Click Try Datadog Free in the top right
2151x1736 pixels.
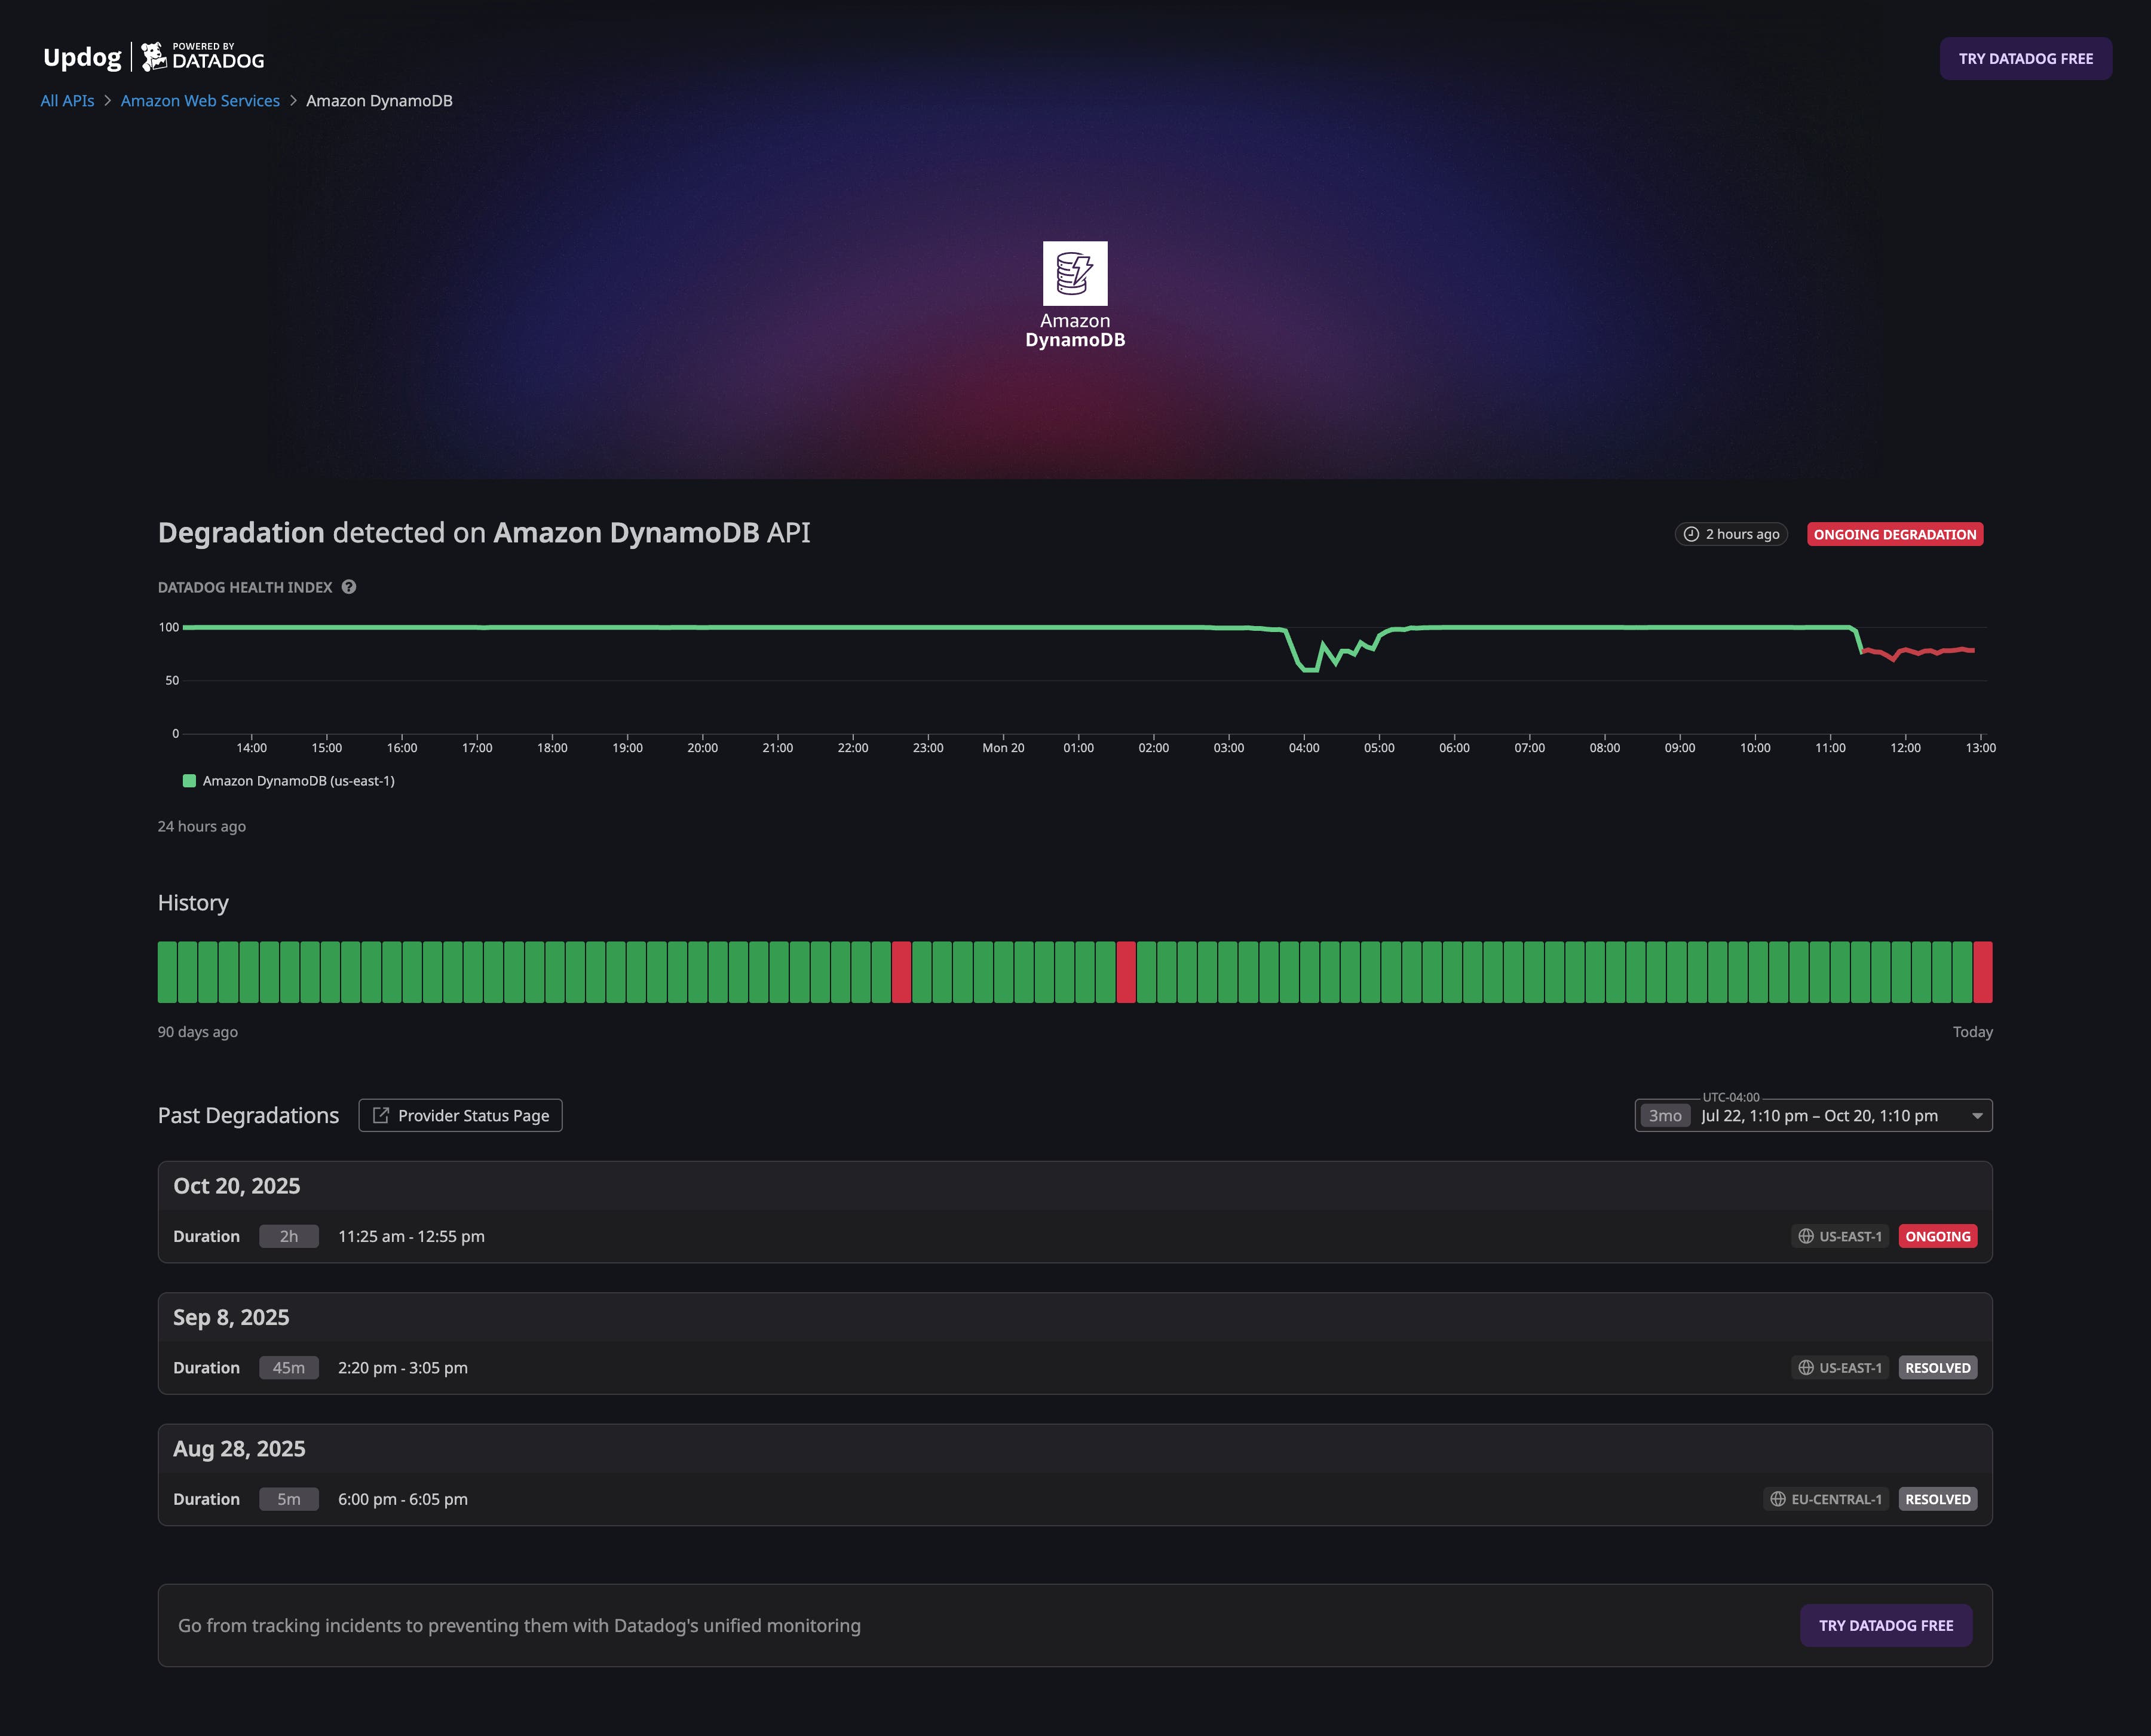[2026, 58]
